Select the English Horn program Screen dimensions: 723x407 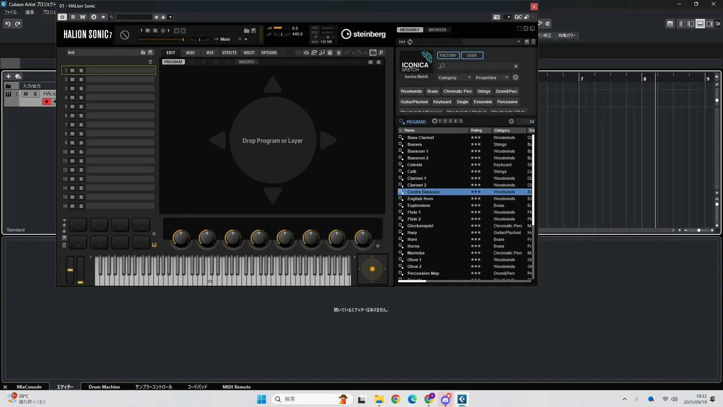(420, 199)
